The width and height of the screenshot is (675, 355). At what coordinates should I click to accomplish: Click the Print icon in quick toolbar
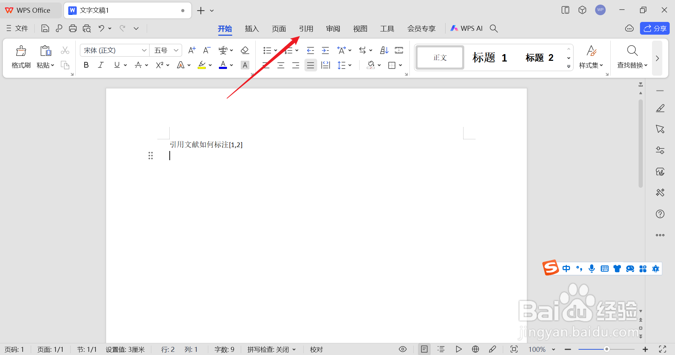(x=73, y=28)
